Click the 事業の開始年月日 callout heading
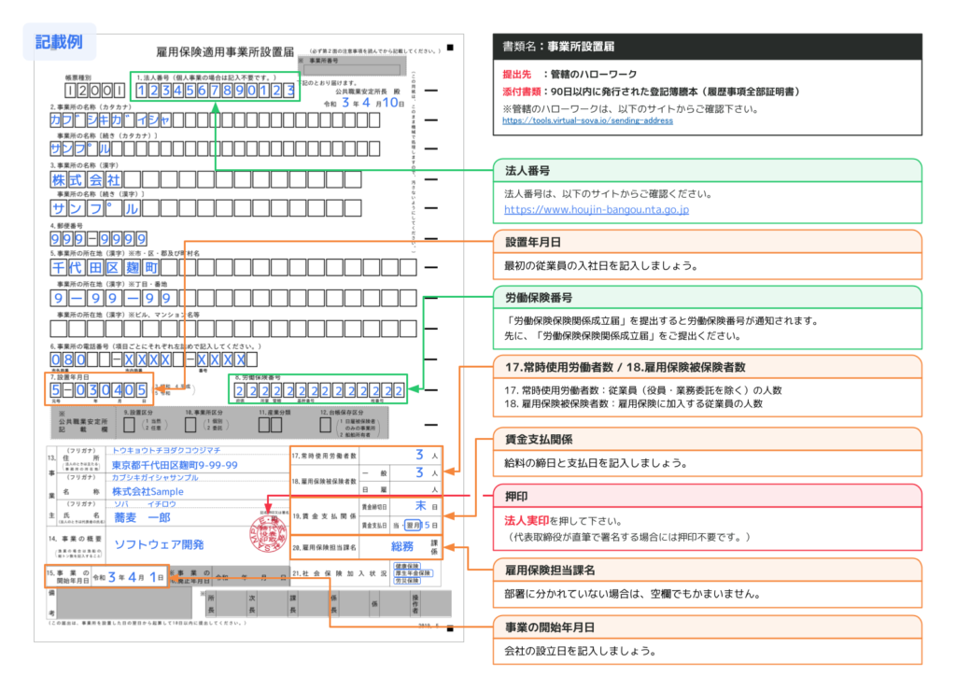The width and height of the screenshot is (956, 676). (x=549, y=627)
